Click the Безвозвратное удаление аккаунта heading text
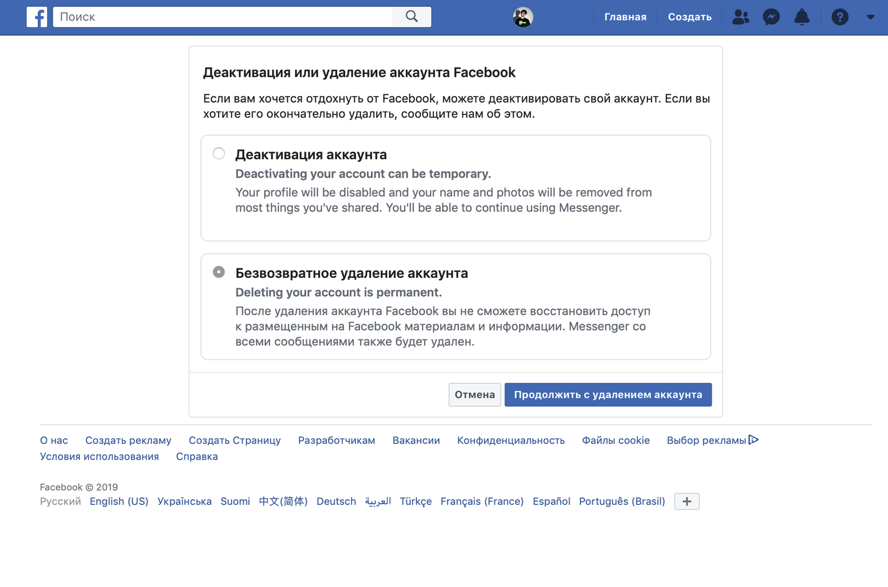888x587 pixels. click(351, 273)
